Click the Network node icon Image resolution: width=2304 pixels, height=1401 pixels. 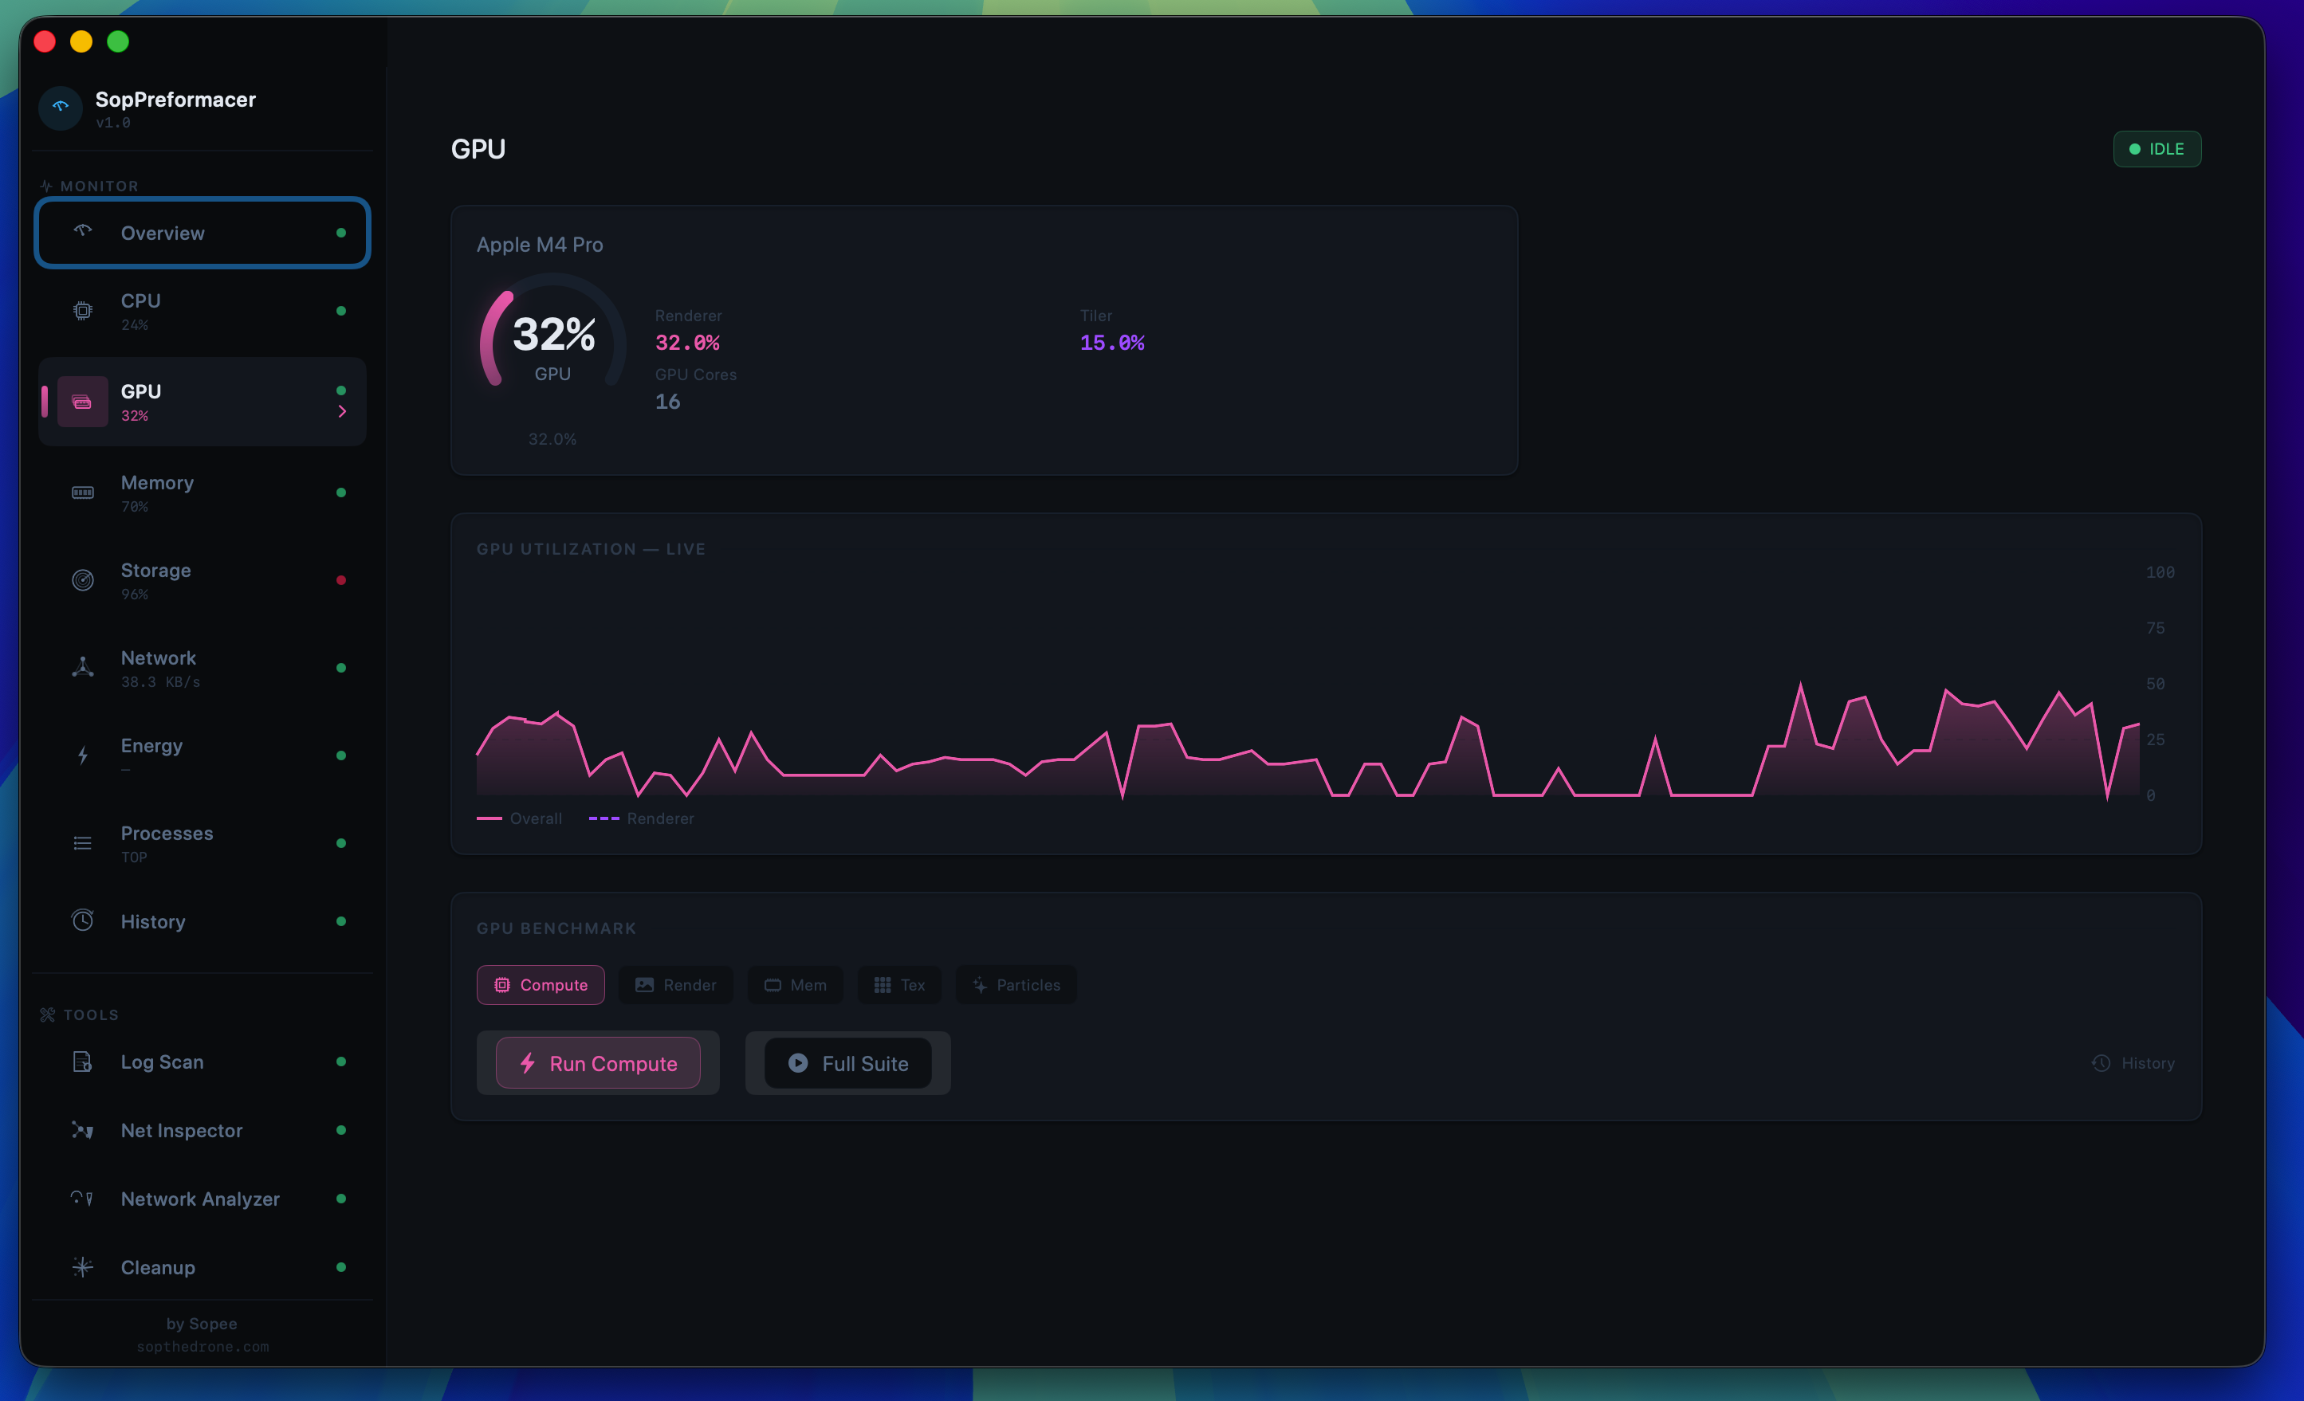(x=82, y=667)
